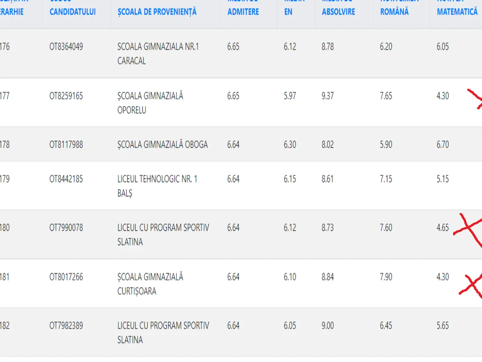This screenshot has height=362, width=482.
Task: Select candidate code OT8017266
Action: [66, 277]
